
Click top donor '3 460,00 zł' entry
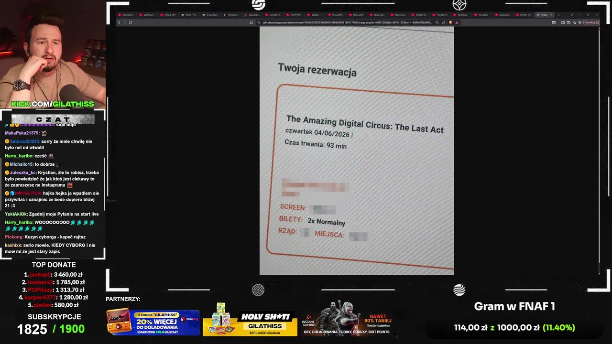coord(54,275)
